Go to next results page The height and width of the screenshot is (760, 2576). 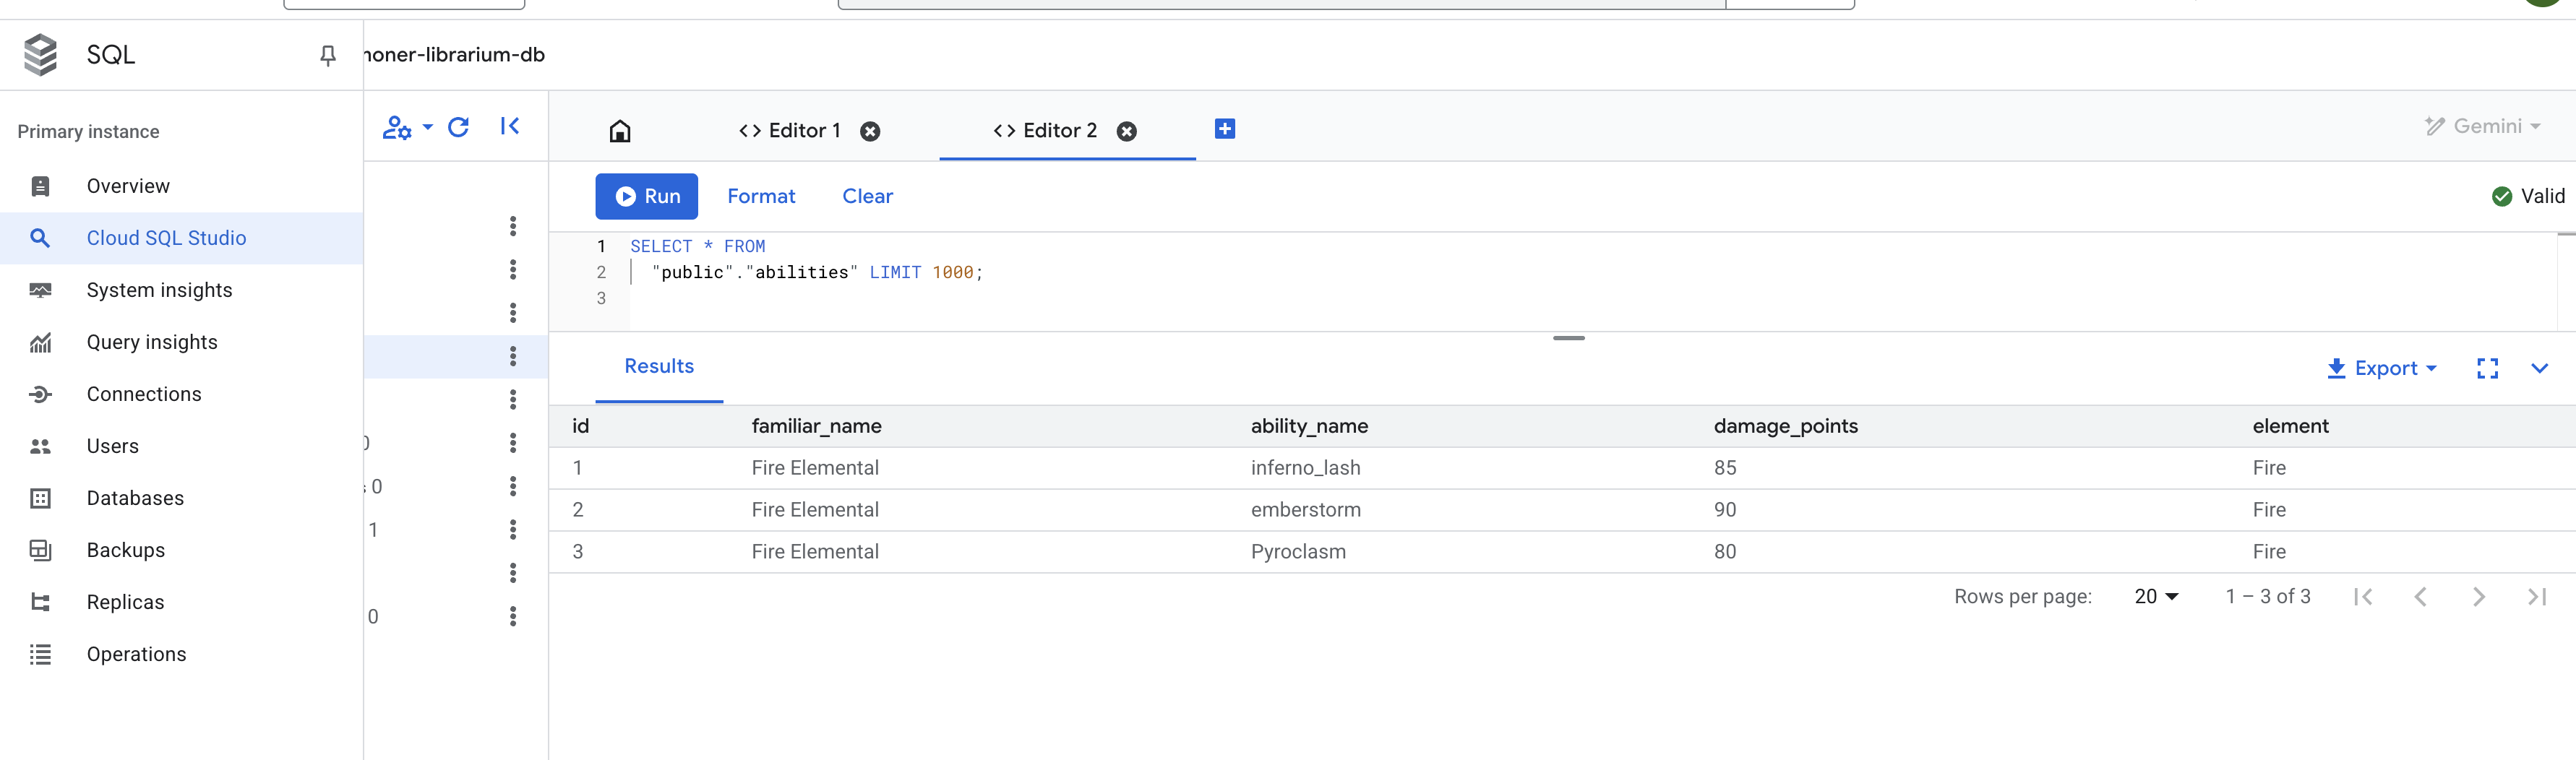(x=2478, y=597)
